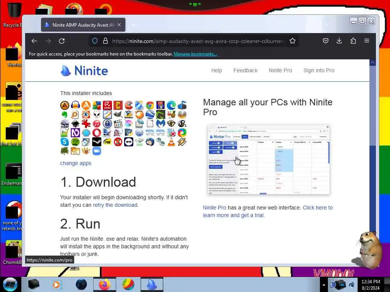Click here to learn more and get a trial
This screenshot has height=292, width=390.
tap(268, 211)
